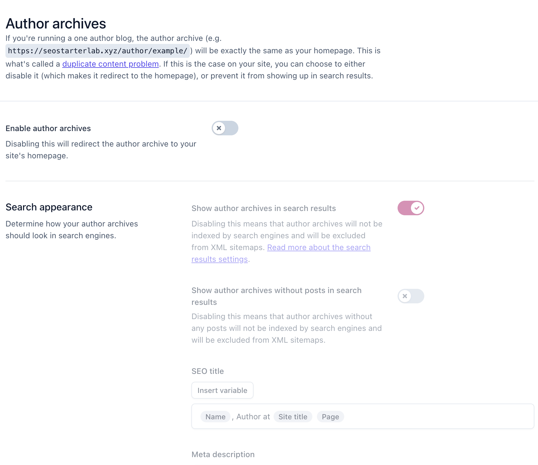Click the Author archives page heading

coord(56,23)
